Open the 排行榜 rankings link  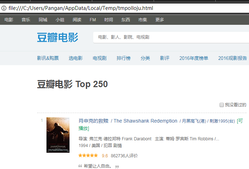point(123,58)
